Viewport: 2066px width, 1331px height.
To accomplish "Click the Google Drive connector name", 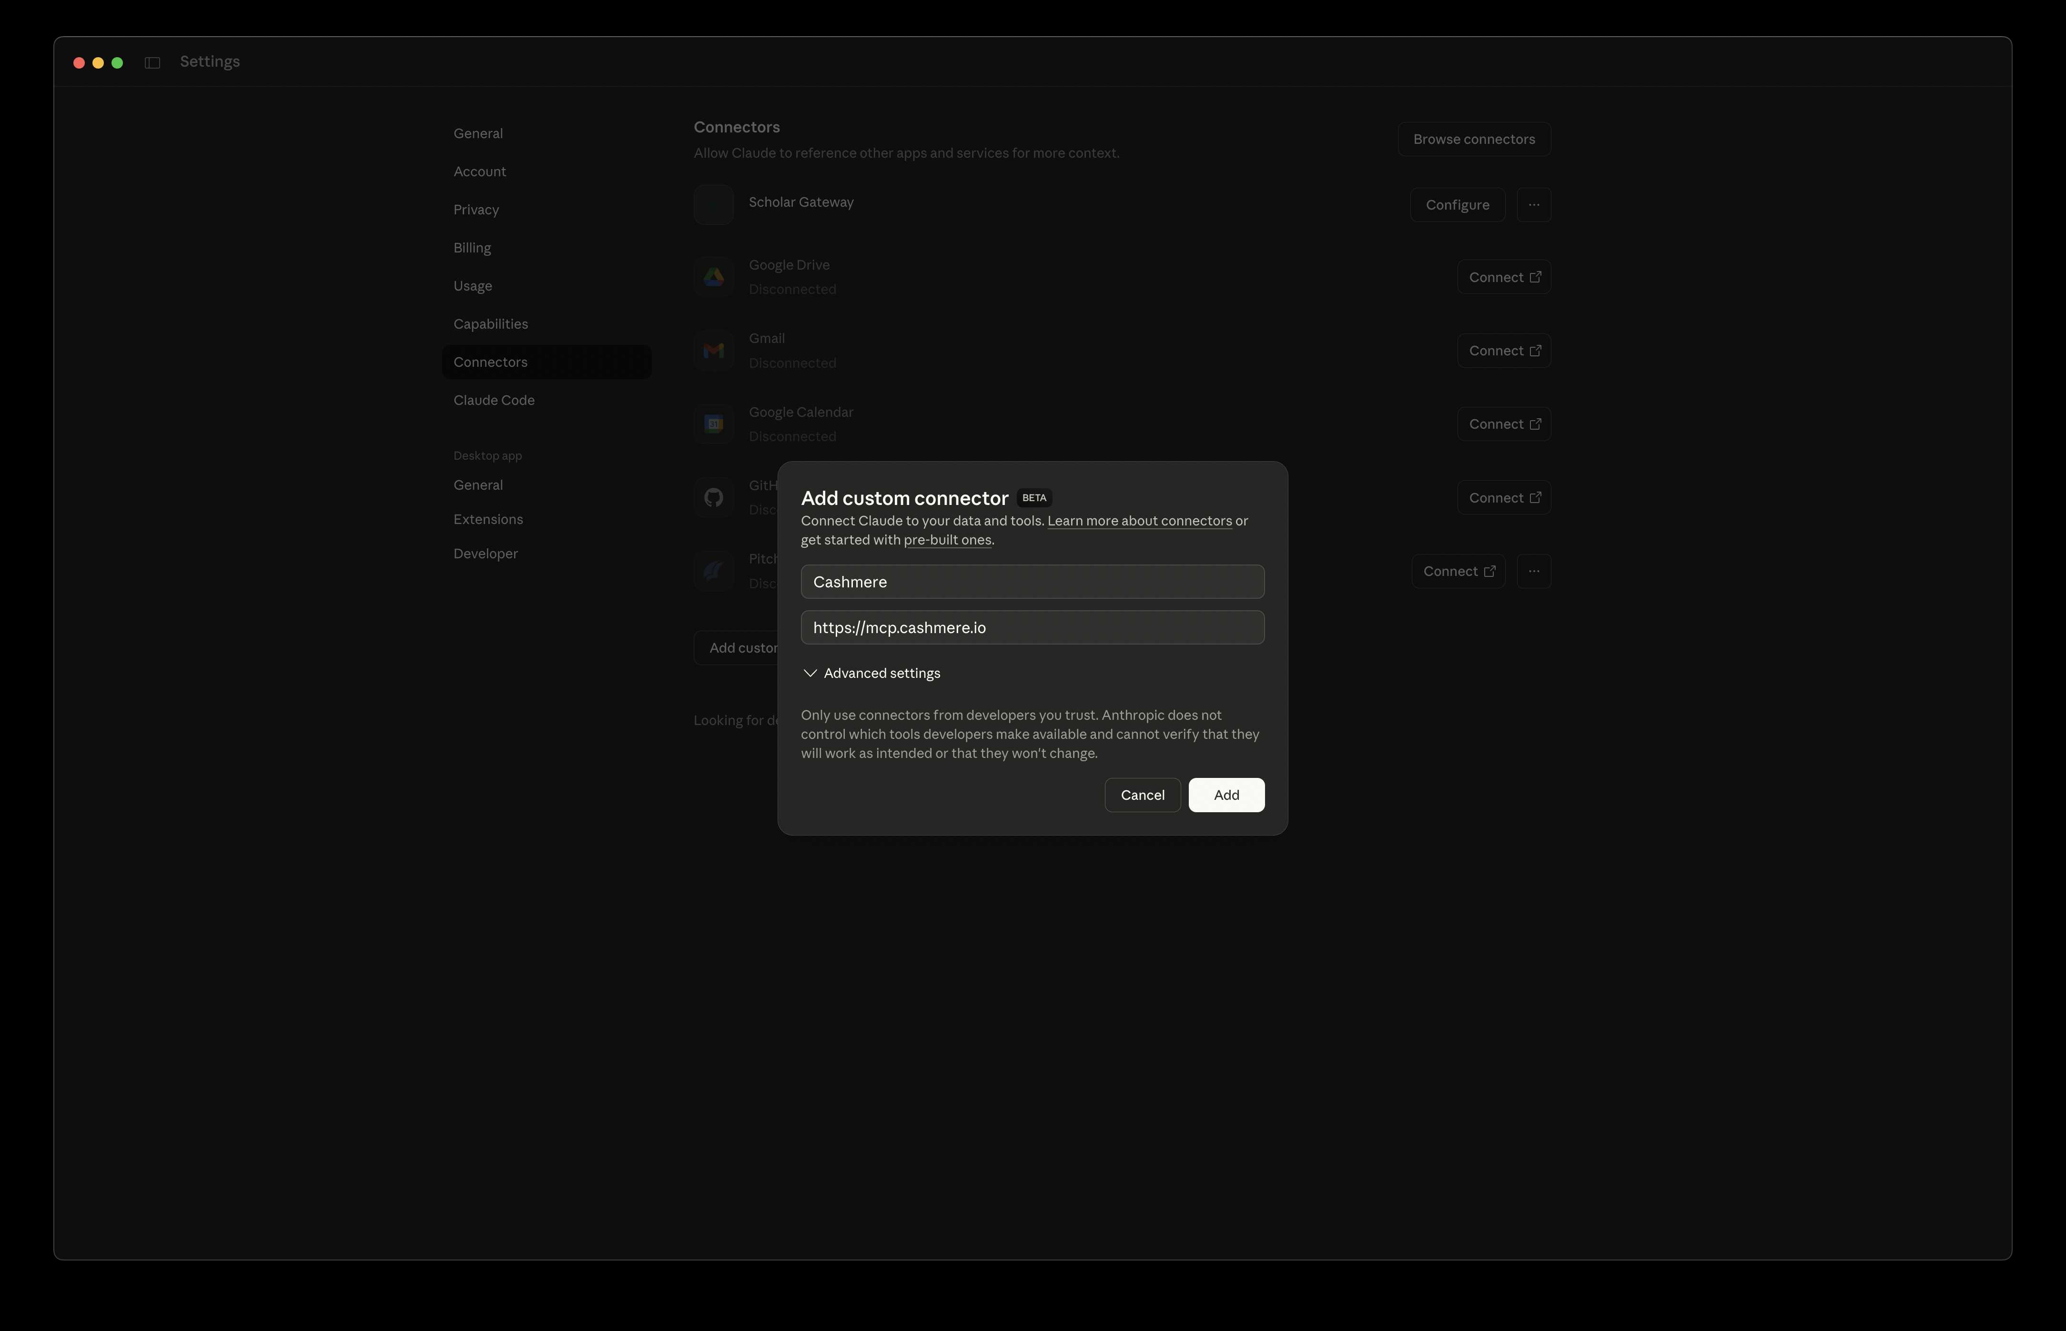I will point(789,265).
